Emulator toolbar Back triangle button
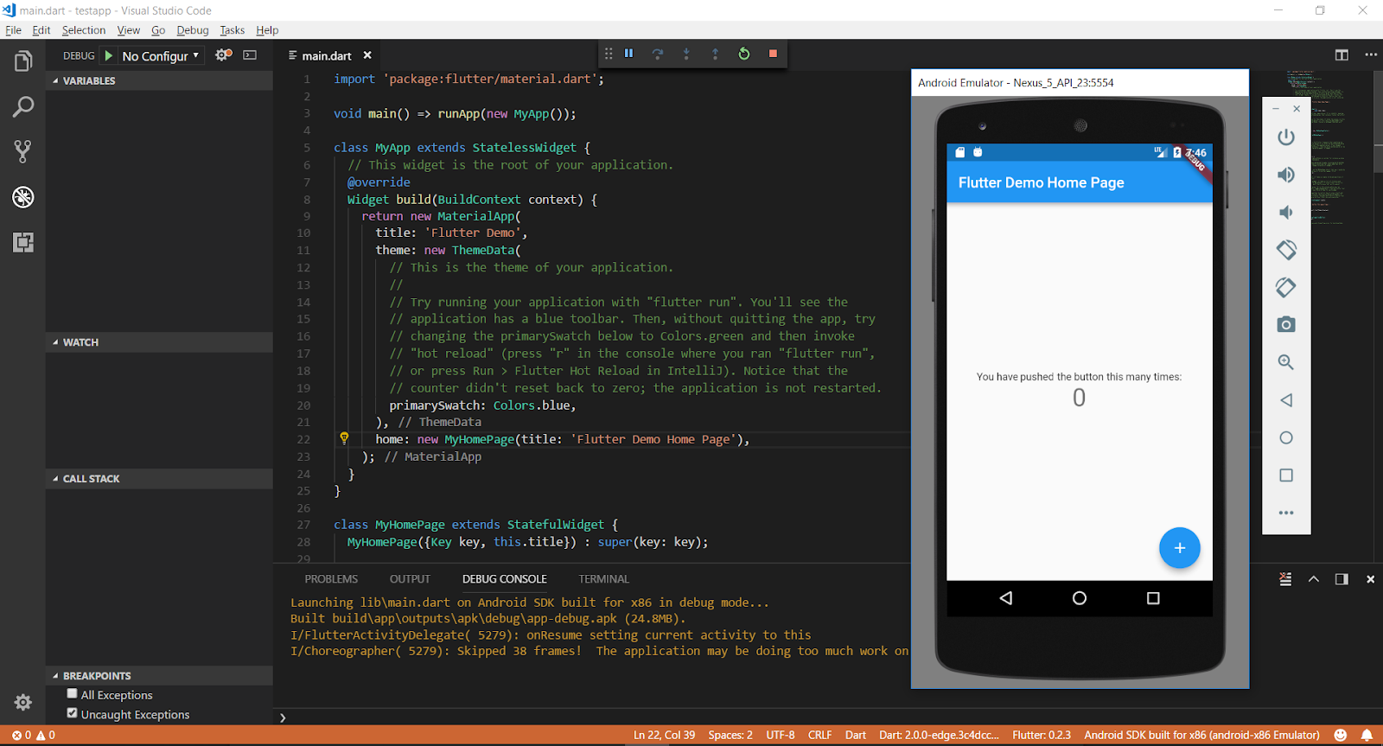This screenshot has height=746, width=1383. coord(1286,400)
